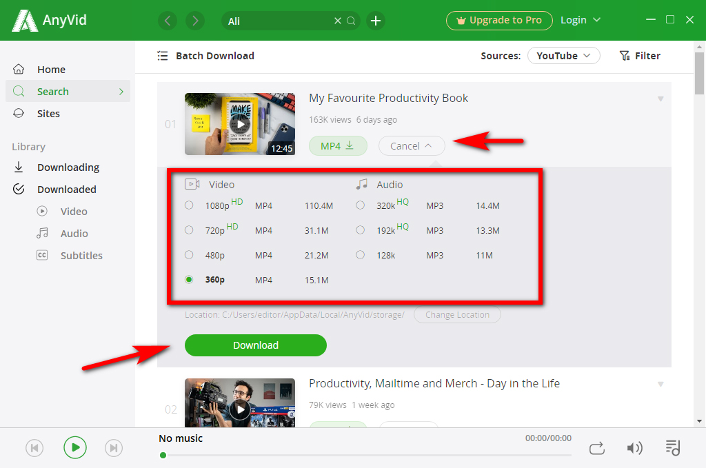Show downloaded Audio items
Image resolution: width=706 pixels, height=468 pixels.
pos(74,234)
